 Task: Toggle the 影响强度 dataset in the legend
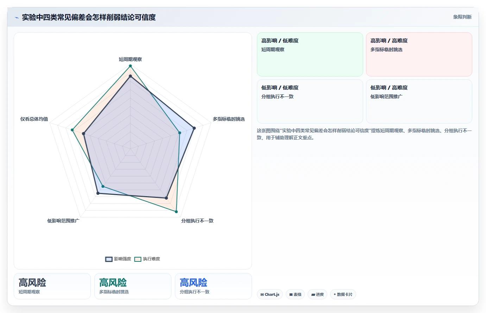pyautogui.click(x=118, y=259)
